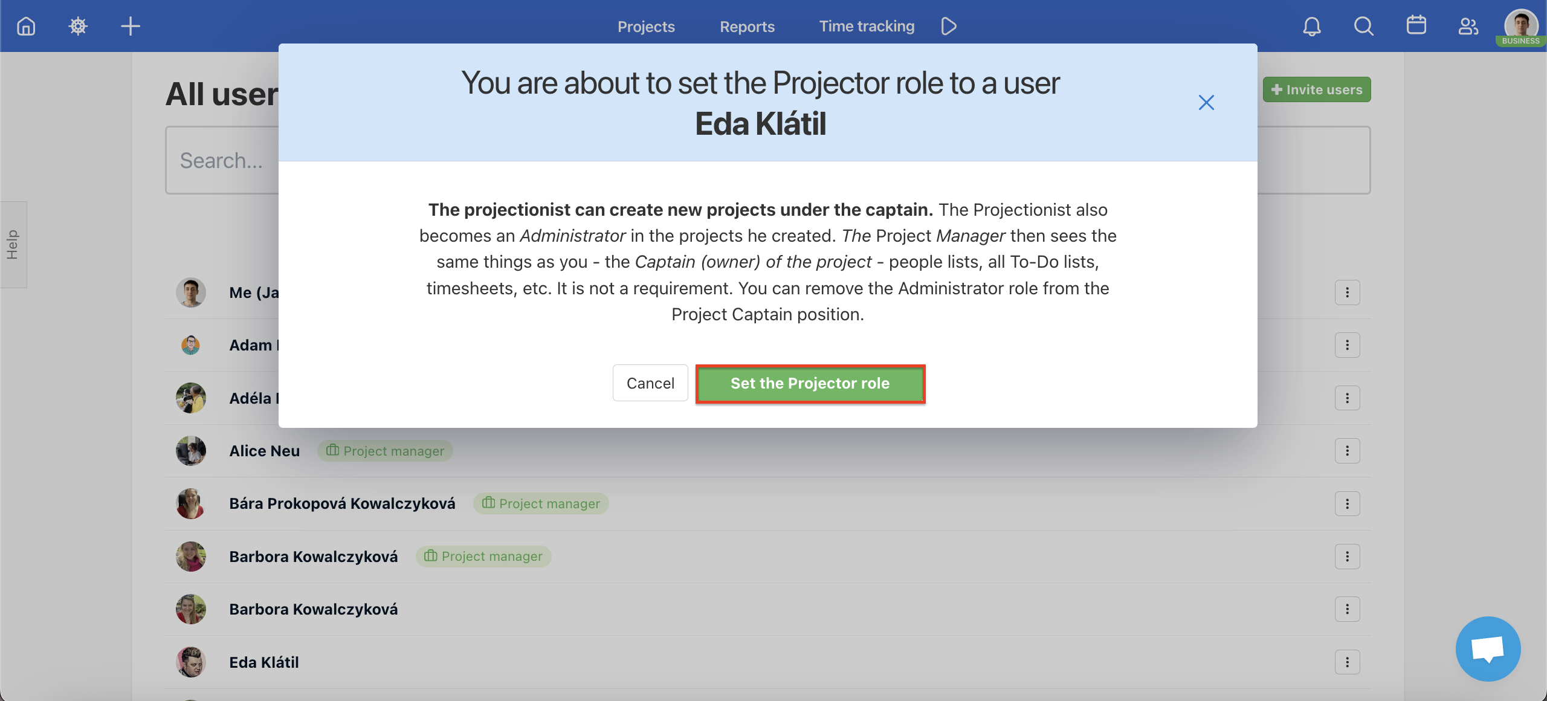Viewport: 1547px width, 701px height.
Task: Click the Play button icon
Action: 947,27
